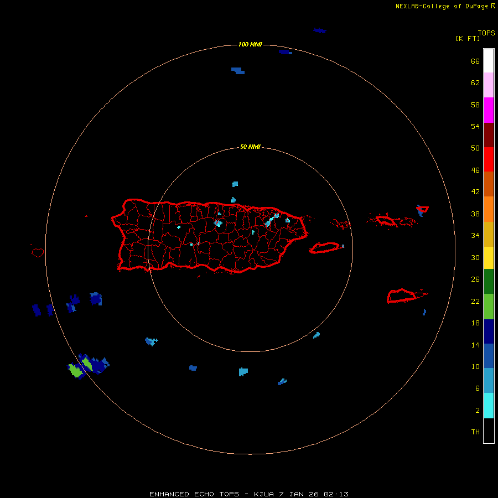Viewport: 498px width, 498px height.
Task: Click the 38 legend value
Action: [x=475, y=214]
